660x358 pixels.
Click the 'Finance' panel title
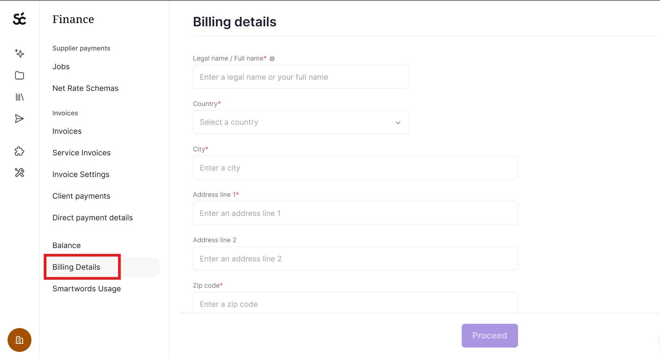[x=73, y=19]
